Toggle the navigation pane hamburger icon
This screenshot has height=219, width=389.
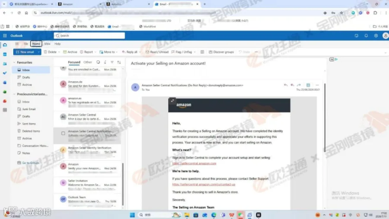click(x=17, y=44)
